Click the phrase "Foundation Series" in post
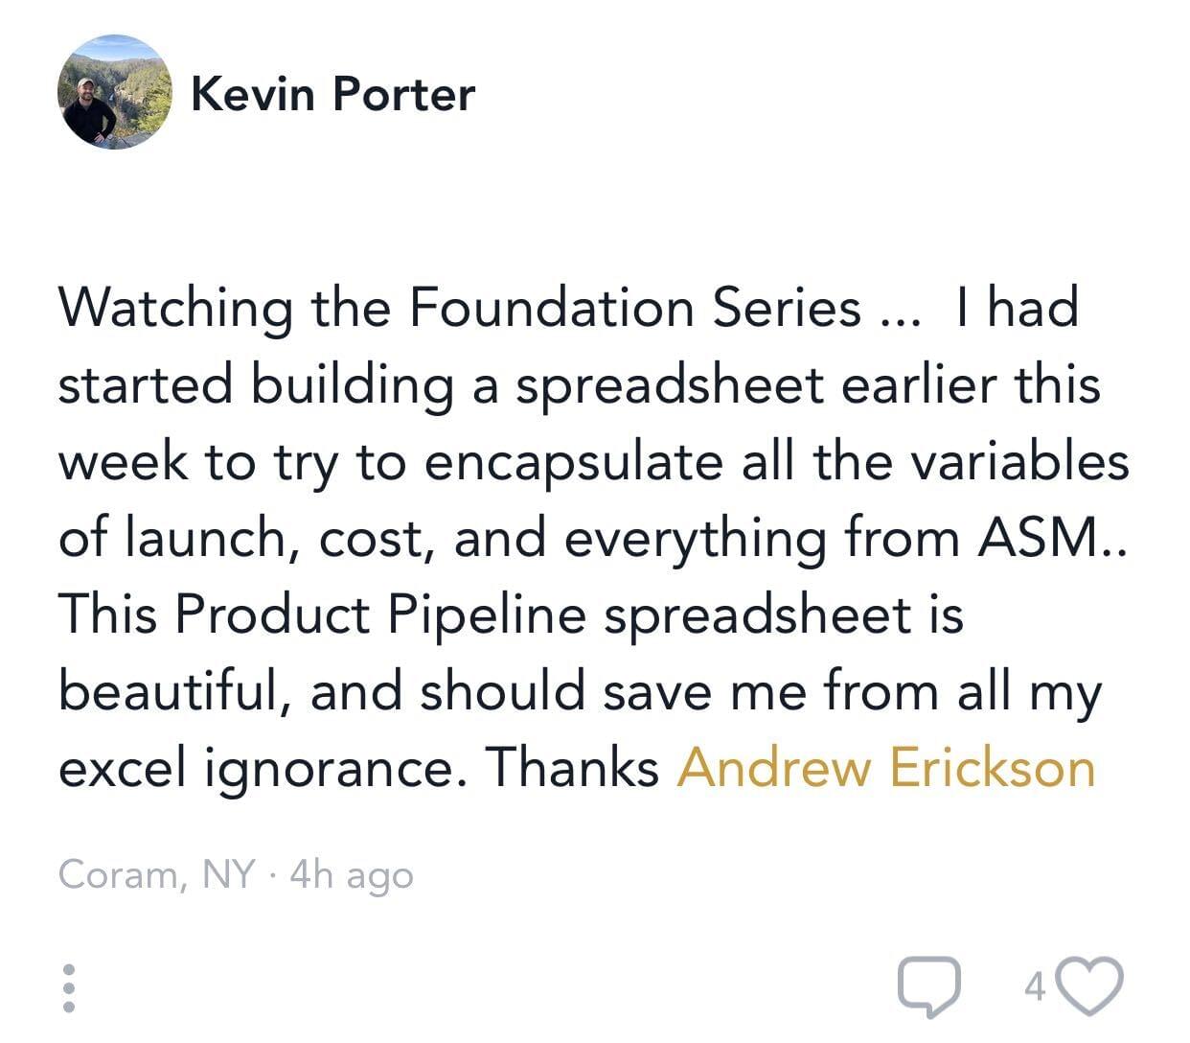This screenshot has width=1190, height=1043. click(x=634, y=308)
